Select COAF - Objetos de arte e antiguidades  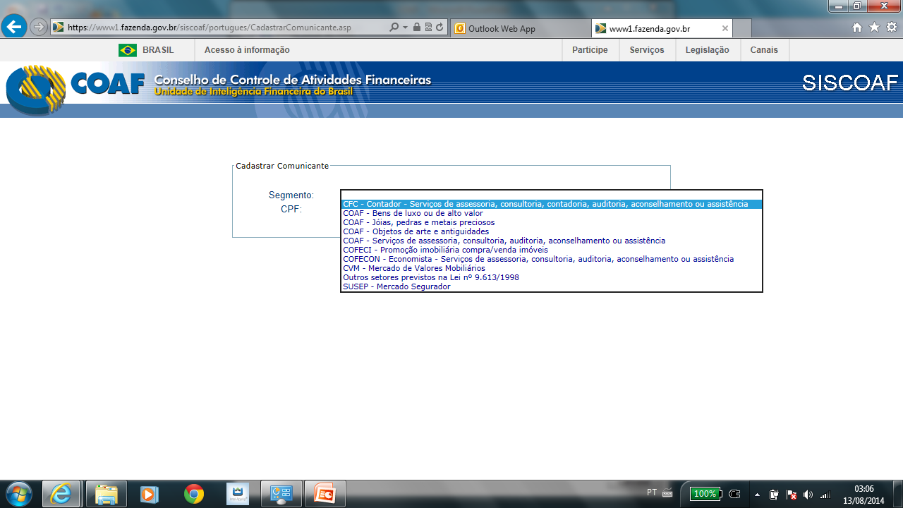(x=551, y=231)
